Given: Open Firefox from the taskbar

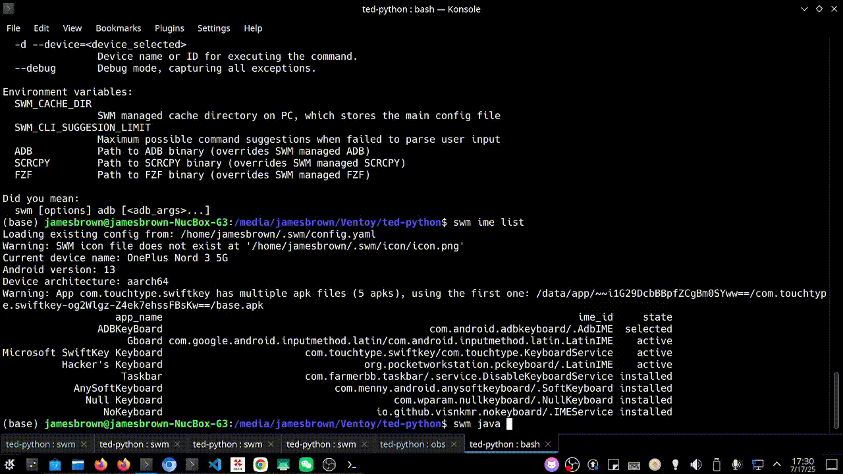Looking at the screenshot, I should point(100,464).
